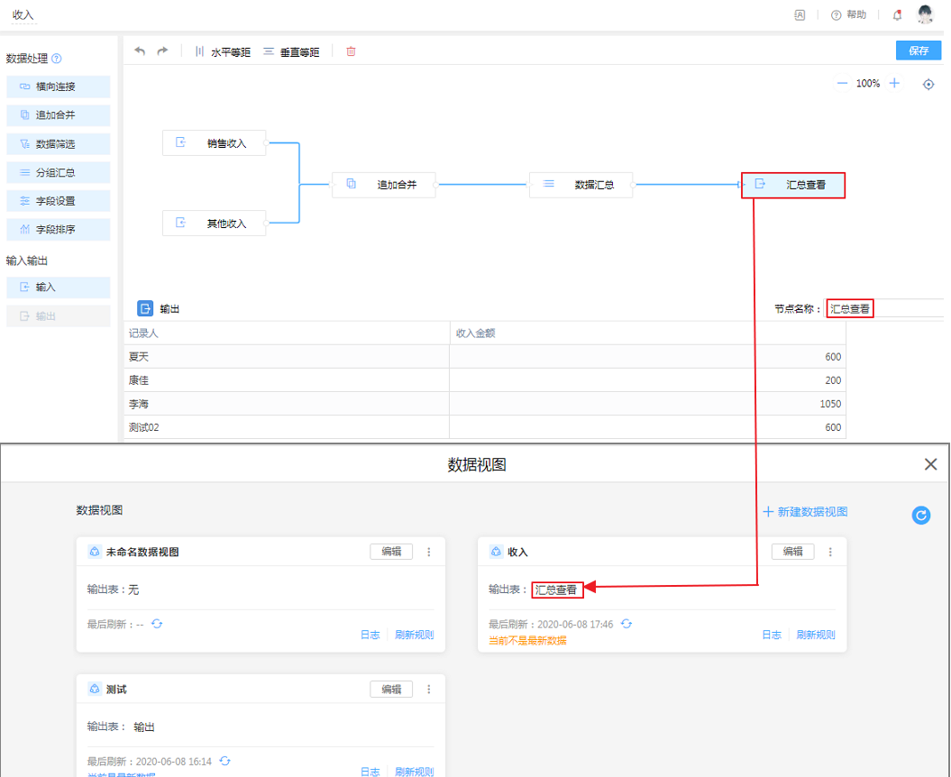
Task: Click the locate/center canvas icon
Action: (x=928, y=84)
